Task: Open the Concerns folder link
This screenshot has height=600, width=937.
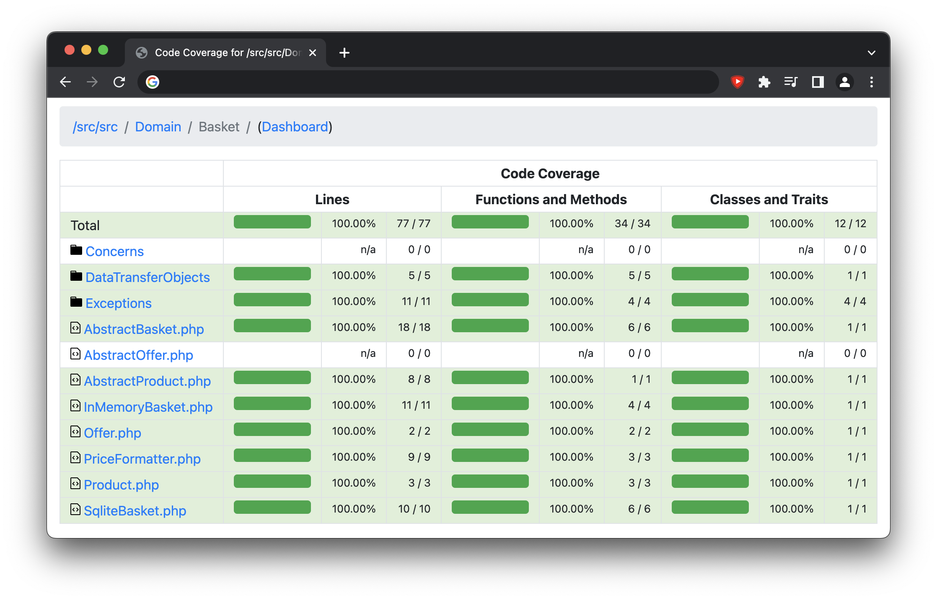Action: coord(114,251)
